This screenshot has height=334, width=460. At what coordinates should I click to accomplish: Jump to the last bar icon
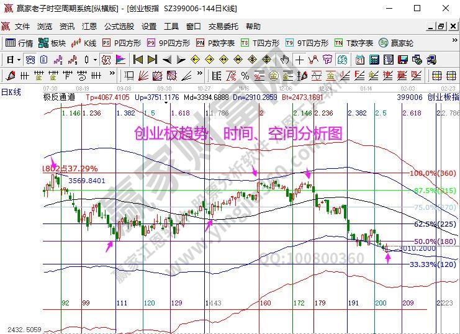152,60
